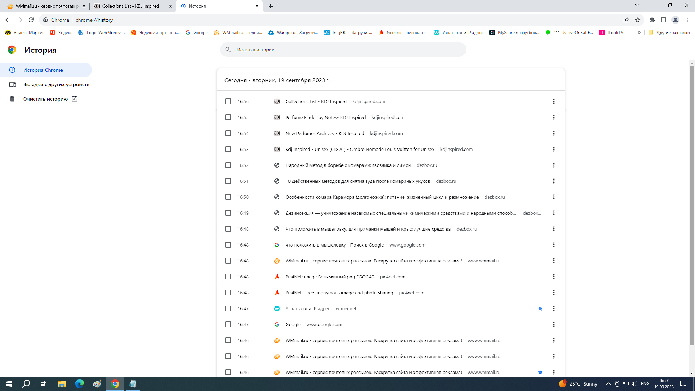The height and width of the screenshot is (391, 695).
Task: Check the 16:55 Perfume Finder entry checkbox
Action: tap(228, 117)
